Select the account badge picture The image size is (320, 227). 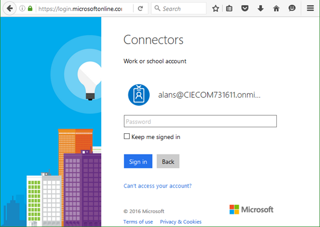point(139,95)
